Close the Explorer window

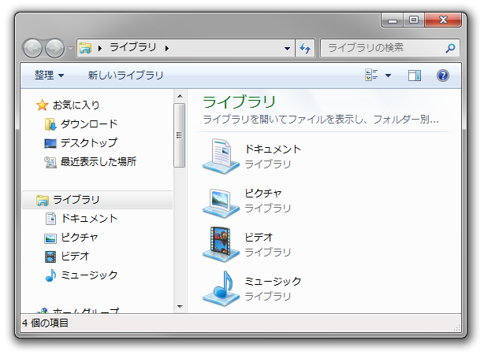tap(443, 20)
